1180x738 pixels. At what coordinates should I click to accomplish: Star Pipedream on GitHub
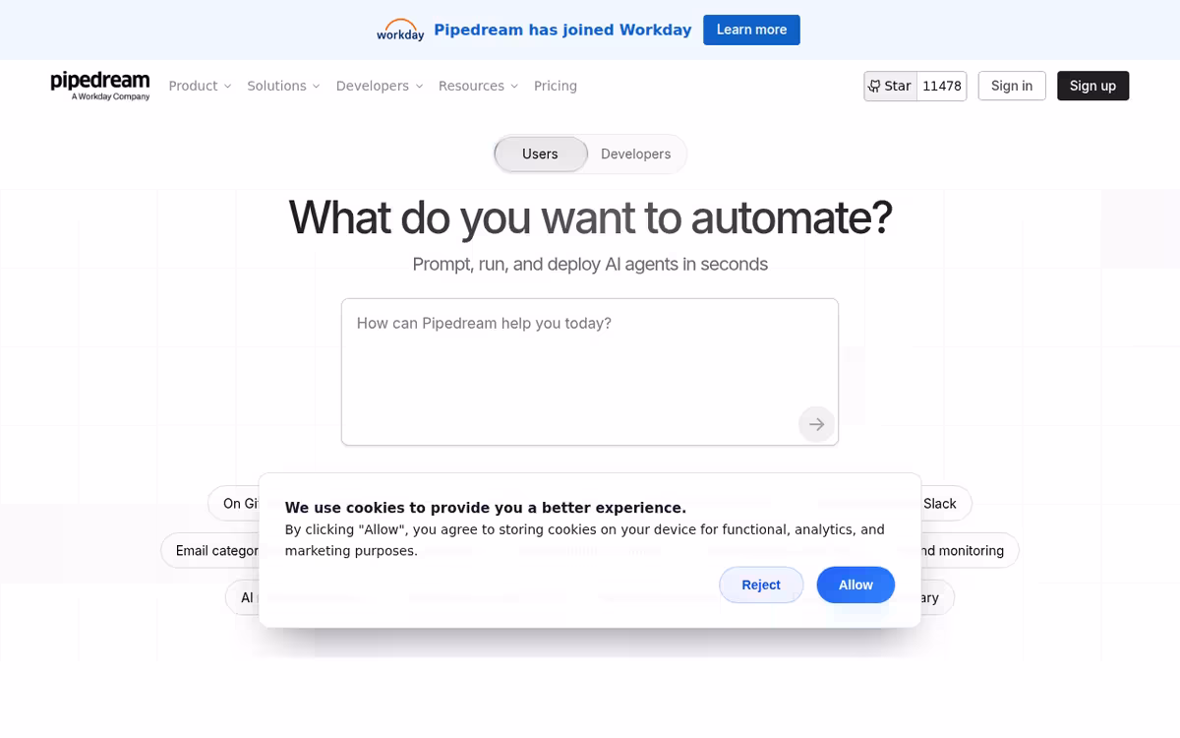(891, 86)
